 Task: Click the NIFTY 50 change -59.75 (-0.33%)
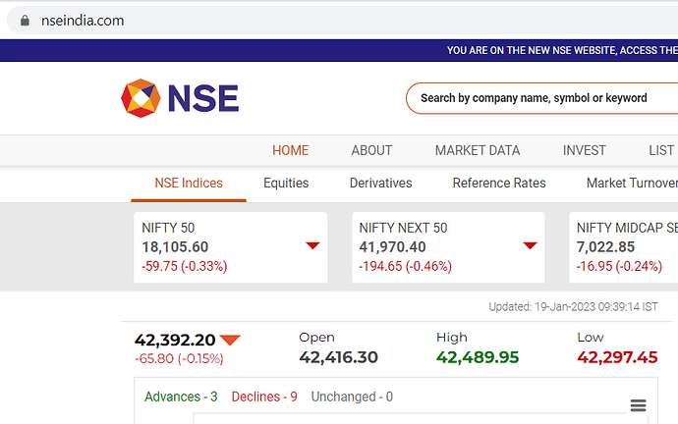[184, 266]
